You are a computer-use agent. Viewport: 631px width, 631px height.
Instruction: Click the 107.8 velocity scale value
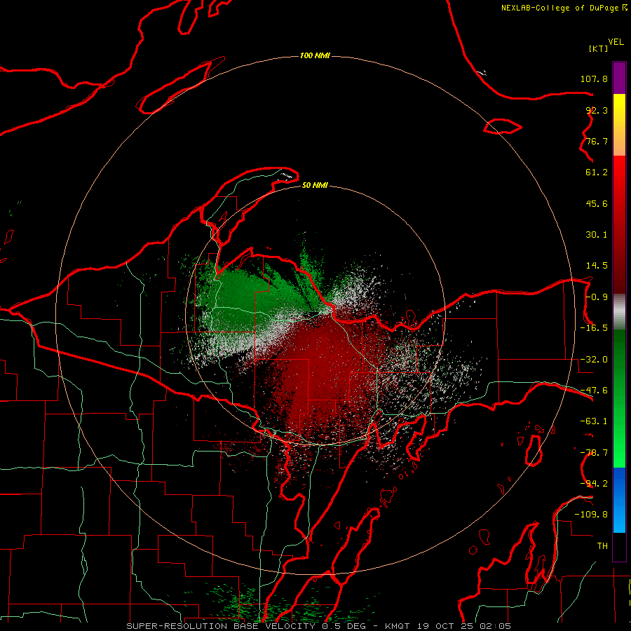(x=594, y=79)
